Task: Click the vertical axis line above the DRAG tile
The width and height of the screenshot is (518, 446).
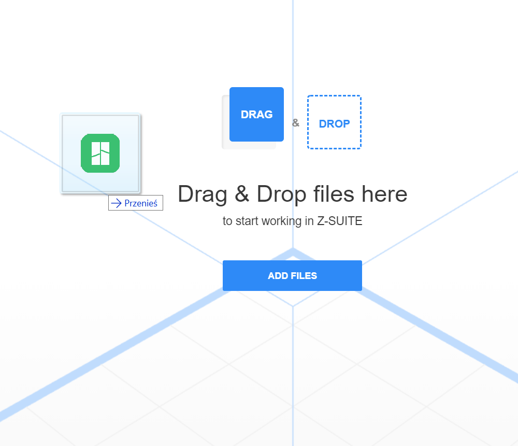Action: [x=293, y=41]
